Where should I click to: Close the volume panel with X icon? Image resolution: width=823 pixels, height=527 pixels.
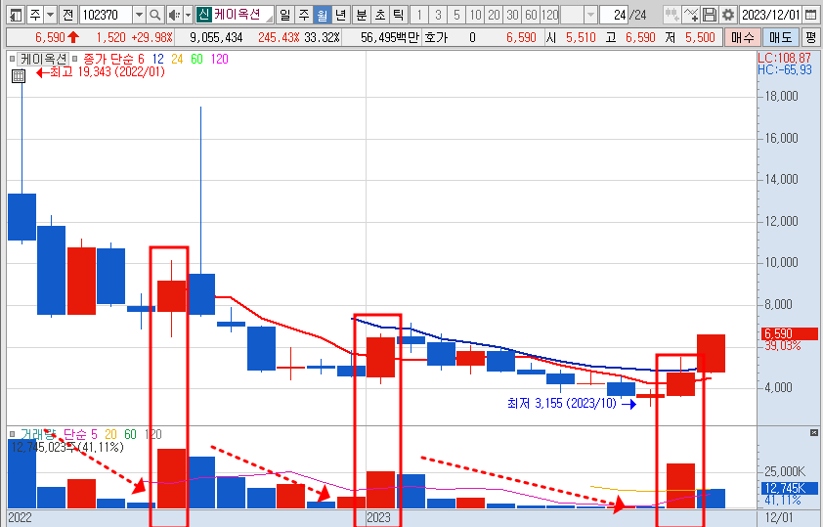click(813, 432)
